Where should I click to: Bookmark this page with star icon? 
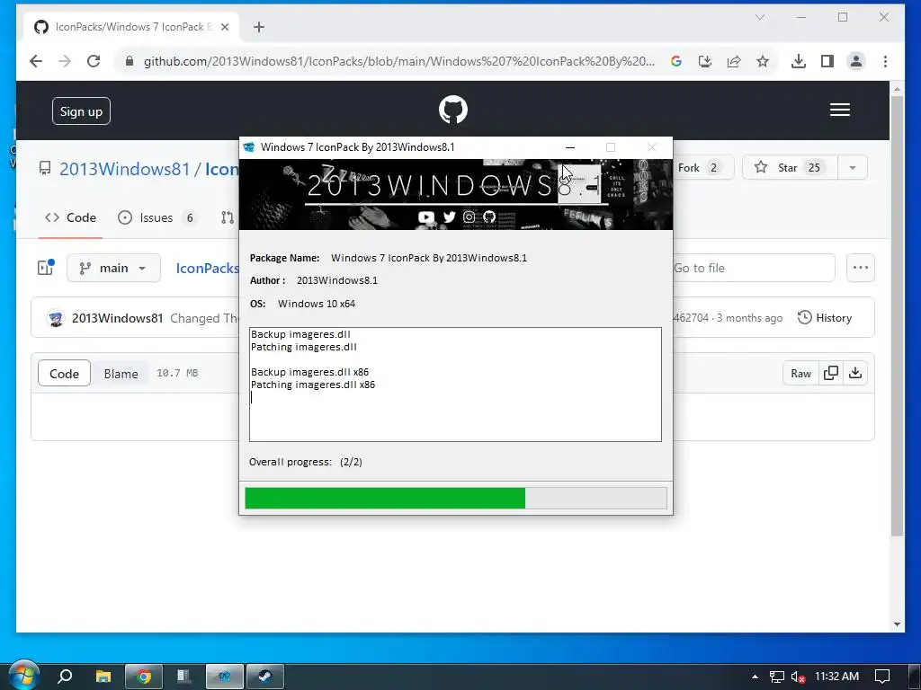click(763, 61)
